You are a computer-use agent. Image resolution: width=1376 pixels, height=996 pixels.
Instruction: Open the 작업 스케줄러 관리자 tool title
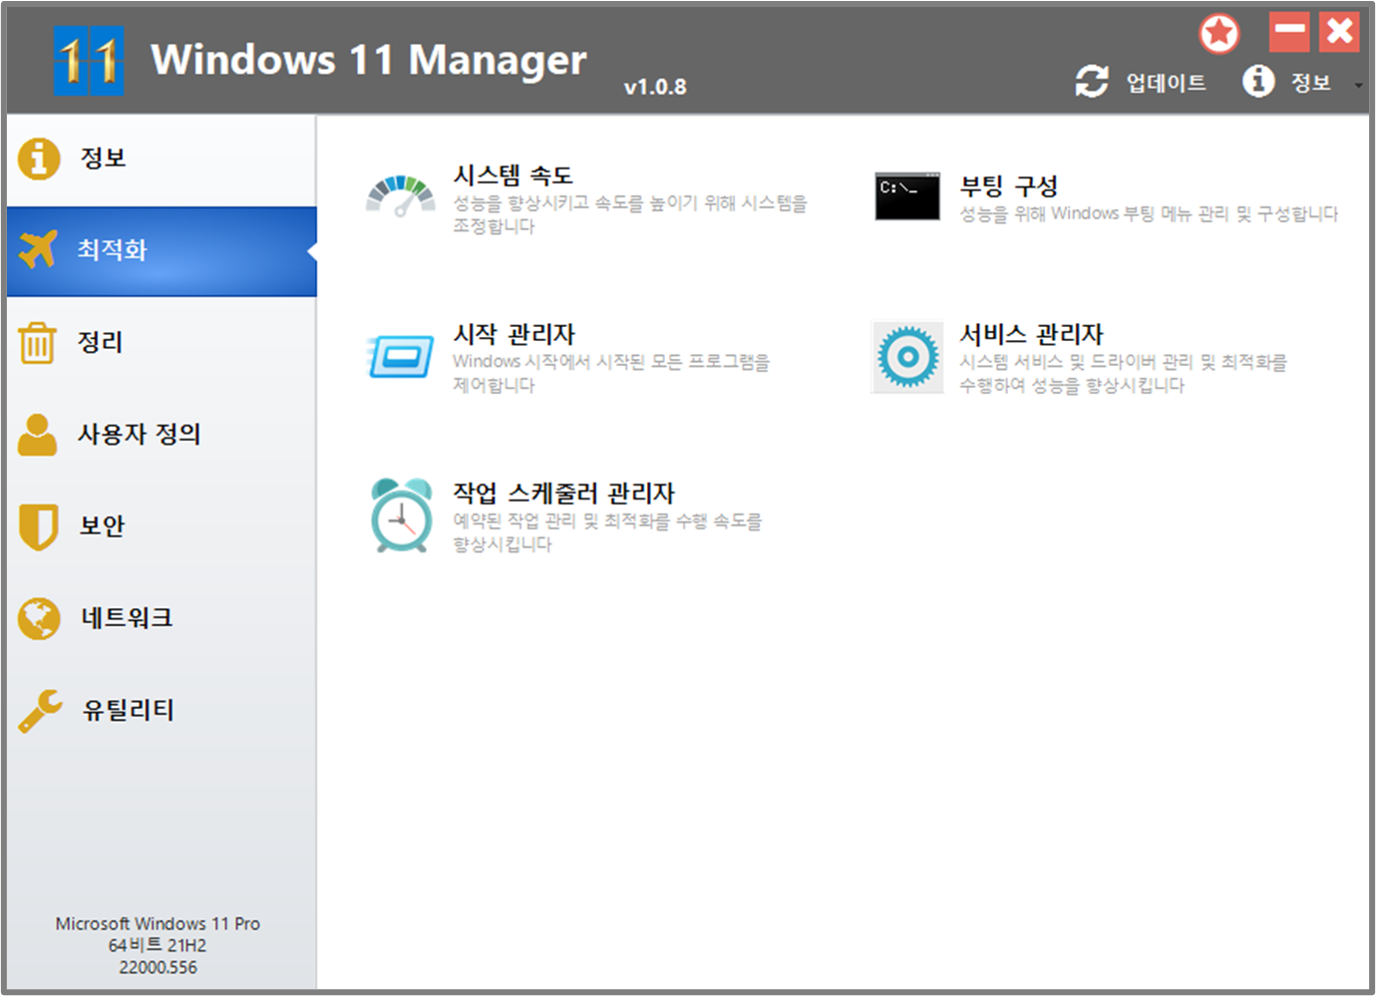click(x=563, y=493)
